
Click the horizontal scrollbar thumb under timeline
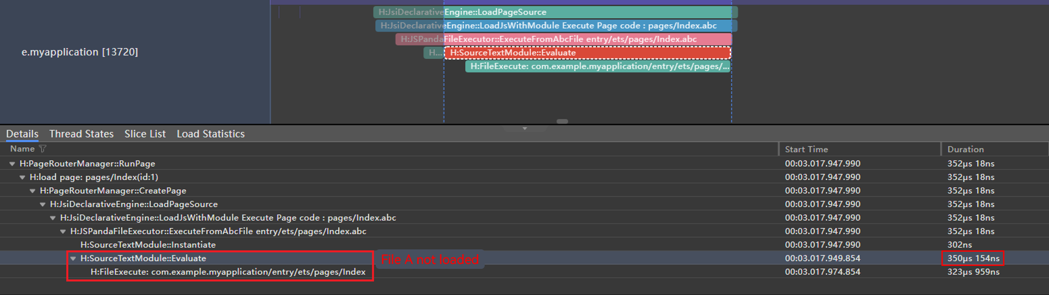click(563, 122)
